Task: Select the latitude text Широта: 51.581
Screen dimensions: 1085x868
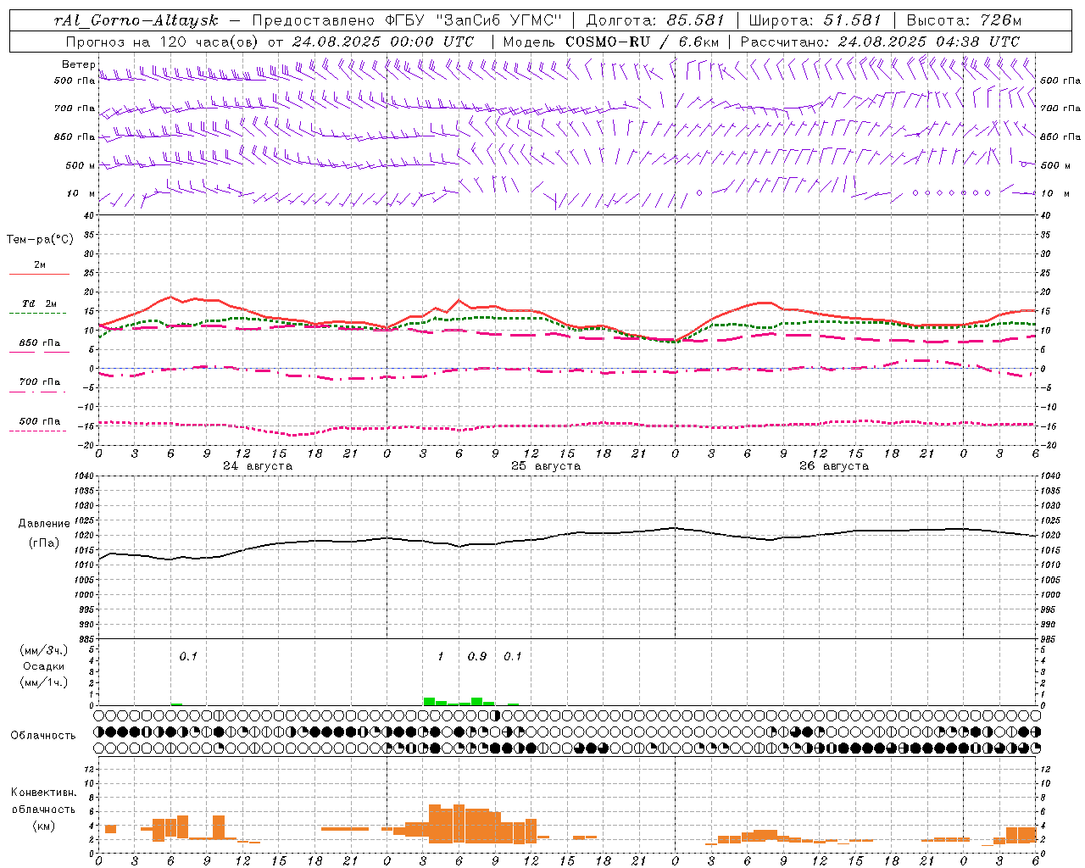Action: [x=815, y=19]
